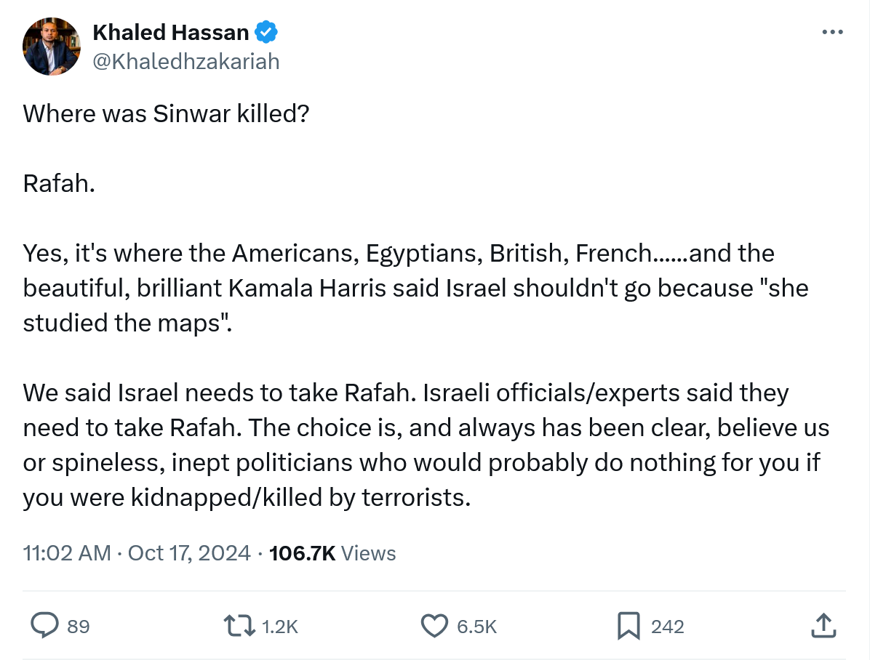Open the 11:02 AM timestamp link
The height and width of the screenshot is (660, 870).
click(67, 553)
